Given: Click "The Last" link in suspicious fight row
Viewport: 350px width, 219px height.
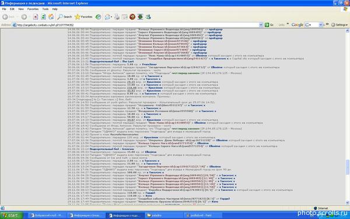Looking at the screenshot, I should (128, 61).
